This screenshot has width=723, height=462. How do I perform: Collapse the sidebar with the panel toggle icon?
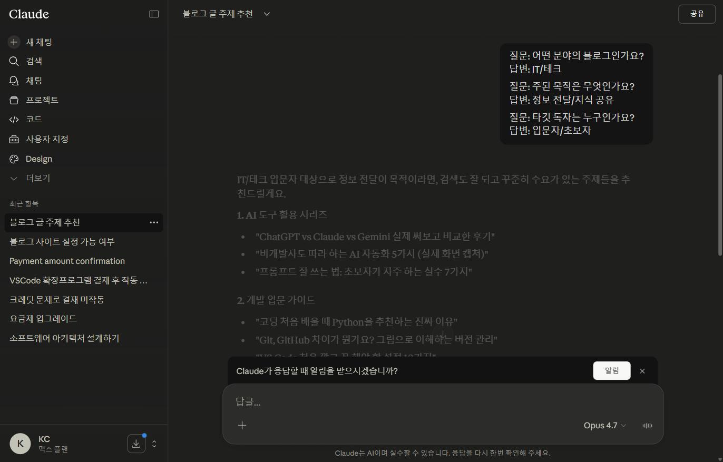(154, 14)
